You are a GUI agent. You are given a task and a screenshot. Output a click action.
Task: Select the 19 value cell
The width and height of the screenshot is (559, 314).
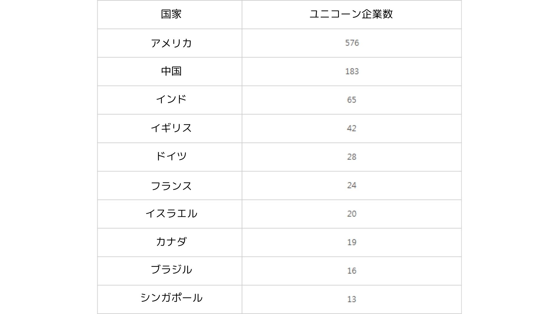[x=352, y=242]
